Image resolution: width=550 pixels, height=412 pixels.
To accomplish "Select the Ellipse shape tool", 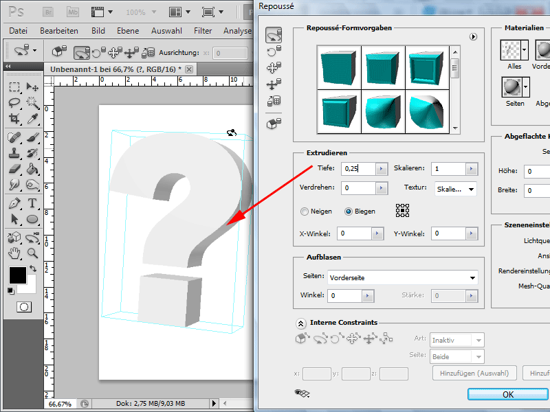I will (32, 219).
